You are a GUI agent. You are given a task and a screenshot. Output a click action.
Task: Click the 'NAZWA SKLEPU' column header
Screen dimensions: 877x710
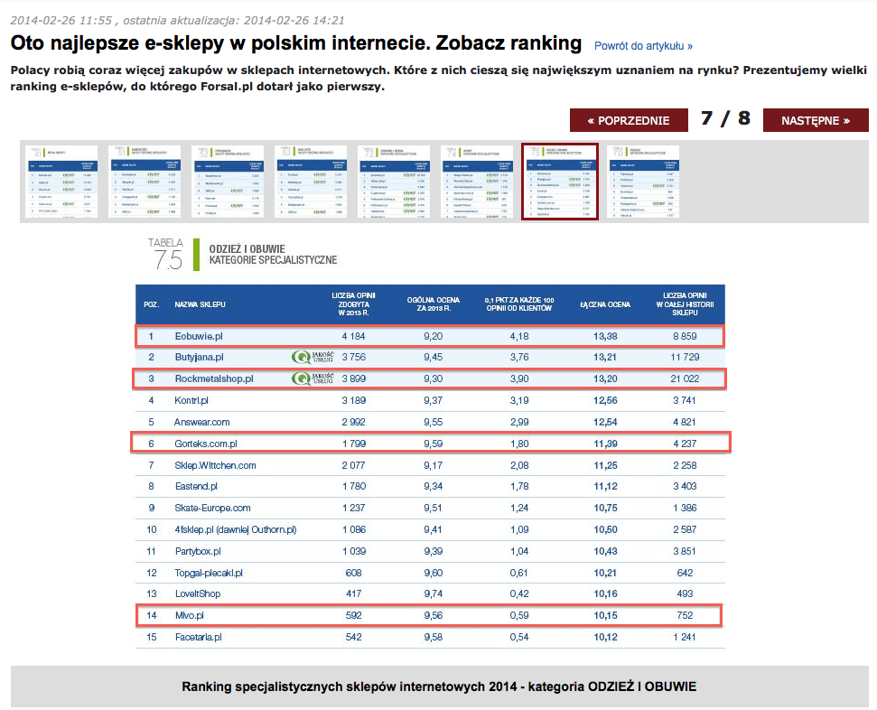click(x=200, y=304)
